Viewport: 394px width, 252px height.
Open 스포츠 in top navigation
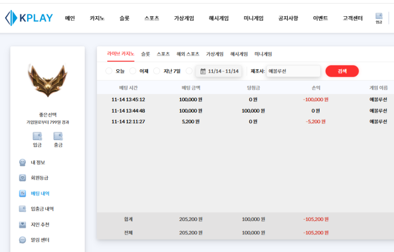[152, 18]
